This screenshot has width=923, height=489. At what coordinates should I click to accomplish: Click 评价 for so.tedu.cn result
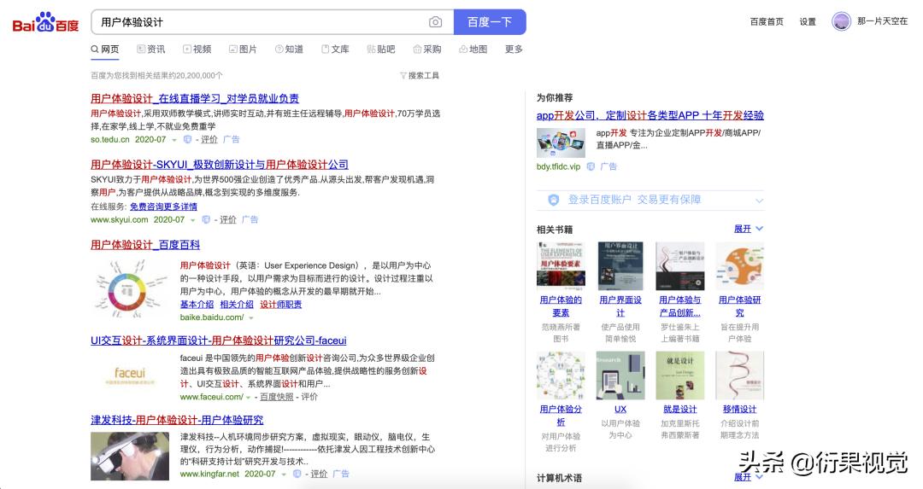tap(209, 139)
